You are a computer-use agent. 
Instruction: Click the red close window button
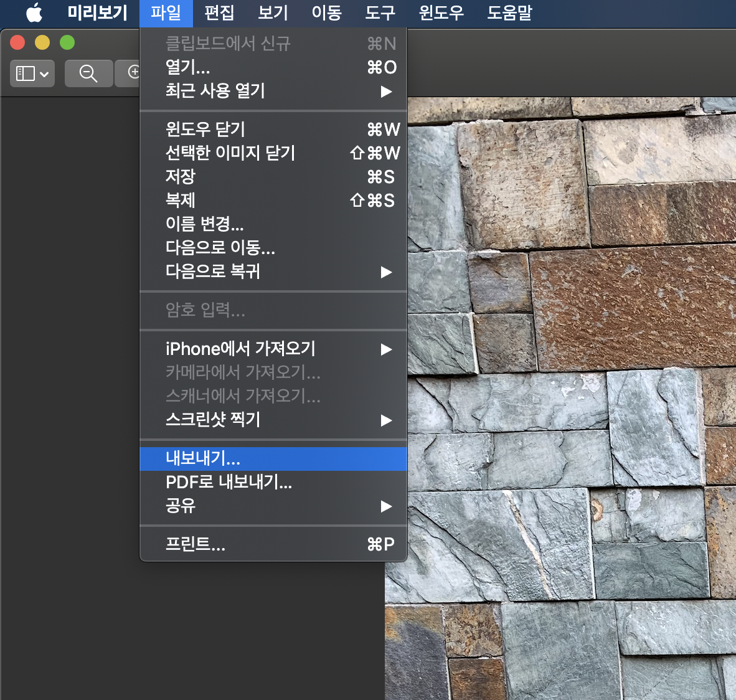(x=17, y=42)
